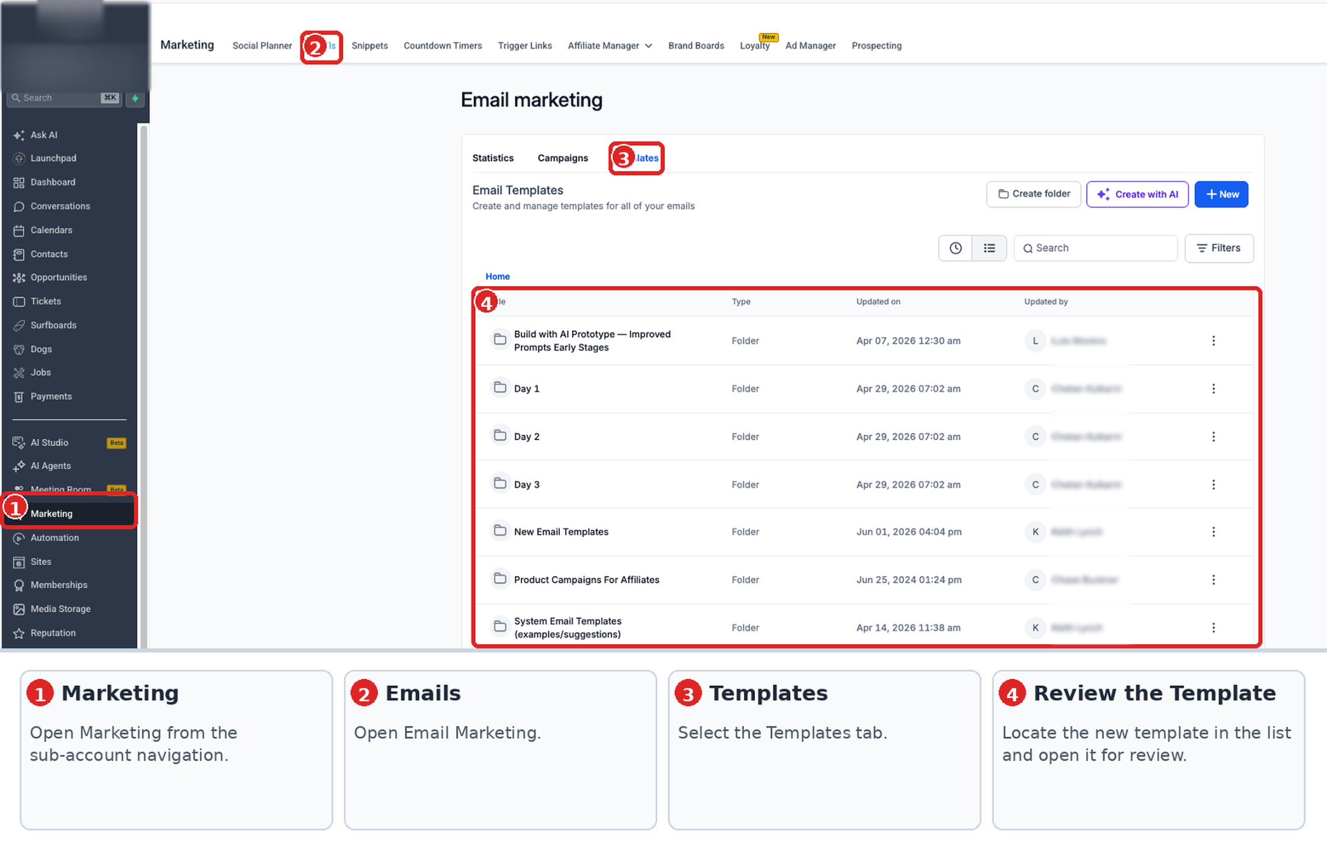This screenshot has width=1327, height=851.
Task: Open the Countdown Timers tab
Action: pyautogui.click(x=443, y=46)
